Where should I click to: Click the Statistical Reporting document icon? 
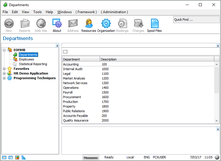15,64
